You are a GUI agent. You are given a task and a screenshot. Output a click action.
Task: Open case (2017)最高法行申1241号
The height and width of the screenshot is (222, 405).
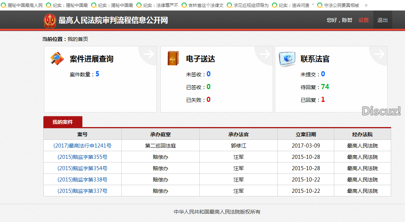pos(82,146)
